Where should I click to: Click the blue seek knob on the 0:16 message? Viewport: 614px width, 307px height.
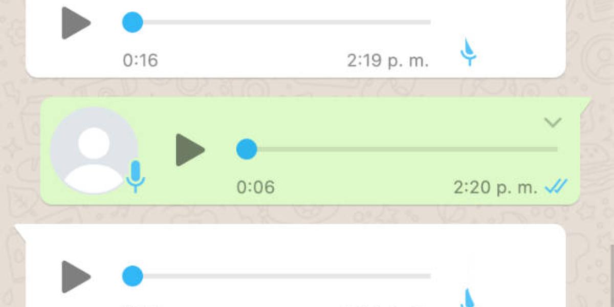click(x=133, y=23)
